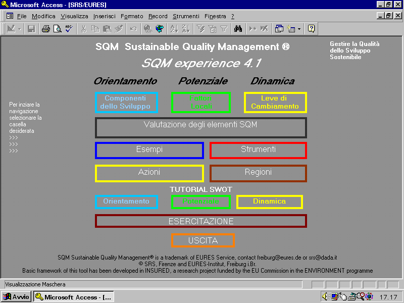The height and width of the screenshot is (303, 404).
Task: Show the Web toolbar globe icon
Action: (x=160, y=29)
